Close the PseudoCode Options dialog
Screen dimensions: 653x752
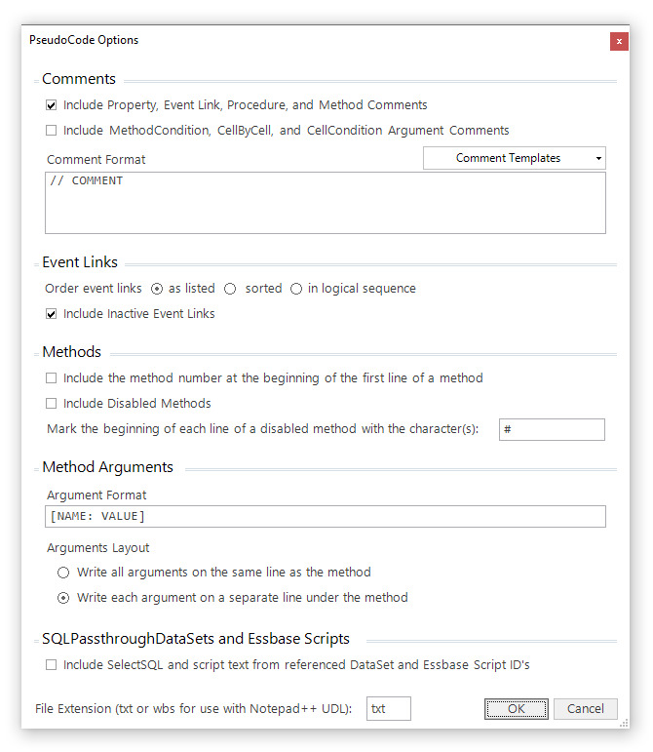pos(619,41)
